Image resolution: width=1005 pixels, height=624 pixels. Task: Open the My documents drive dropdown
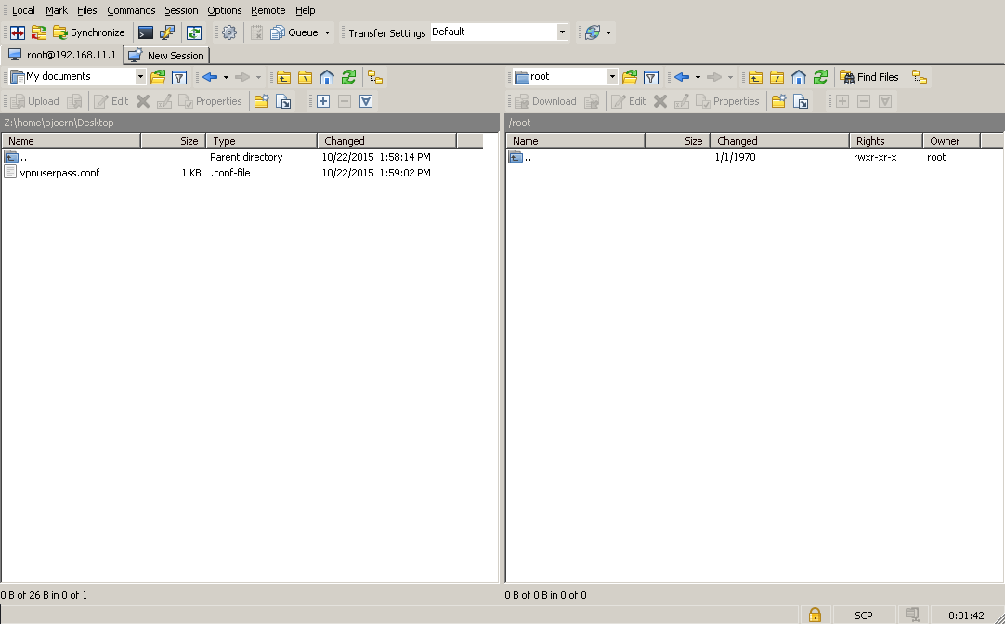tap(140, 77)
